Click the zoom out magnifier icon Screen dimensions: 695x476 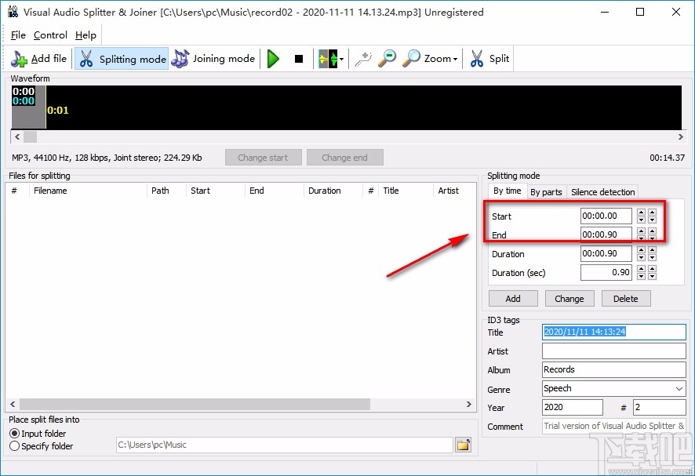point(387,59)
